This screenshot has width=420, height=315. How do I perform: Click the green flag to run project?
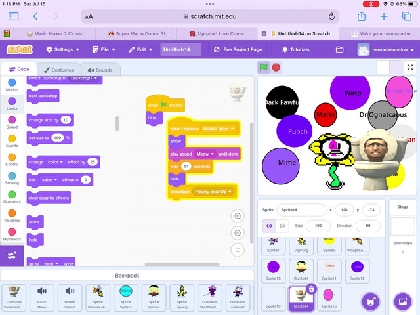point(264,67)
